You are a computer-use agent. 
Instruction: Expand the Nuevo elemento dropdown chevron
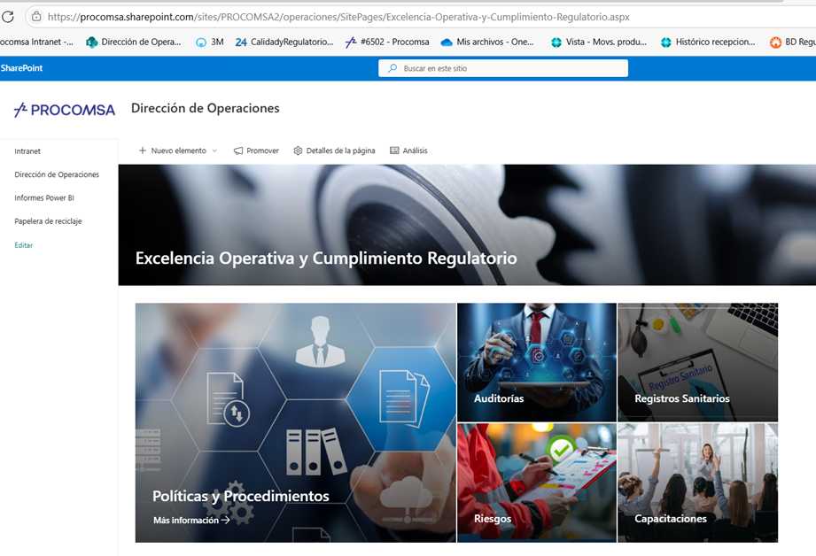pyautogui.click(x=214, y=151)
